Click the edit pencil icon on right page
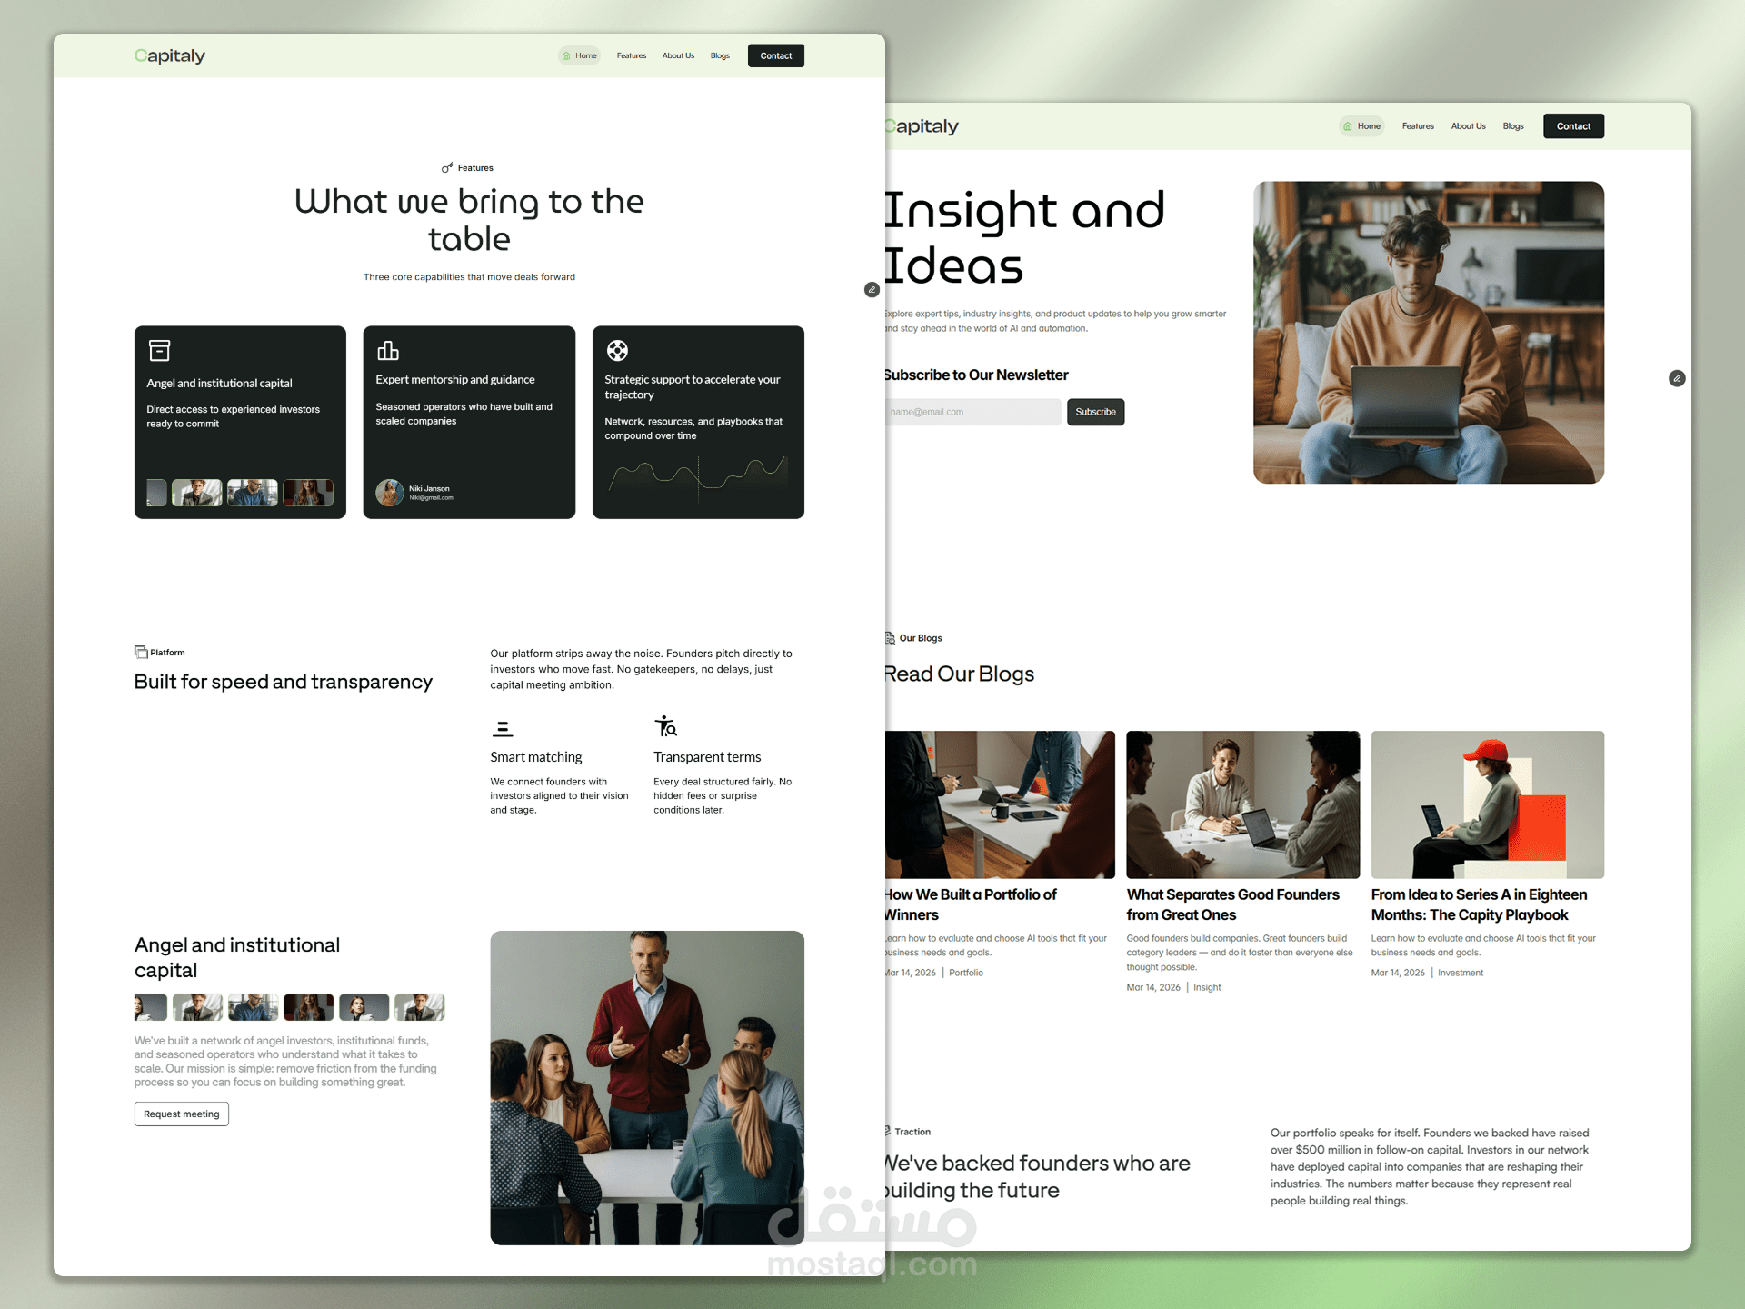This screenshot has height=1309, width=1745. pos(1677,378)
